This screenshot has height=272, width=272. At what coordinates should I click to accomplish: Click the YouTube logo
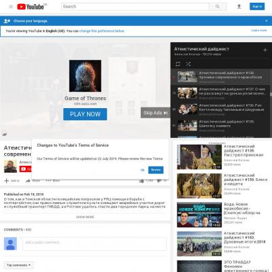tap(31, 7)
